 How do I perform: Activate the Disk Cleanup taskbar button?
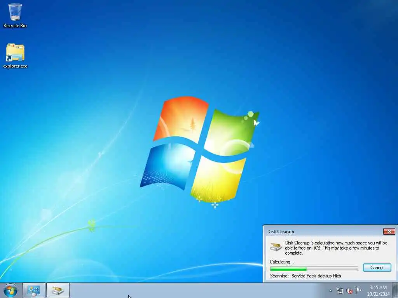point(58,290)
